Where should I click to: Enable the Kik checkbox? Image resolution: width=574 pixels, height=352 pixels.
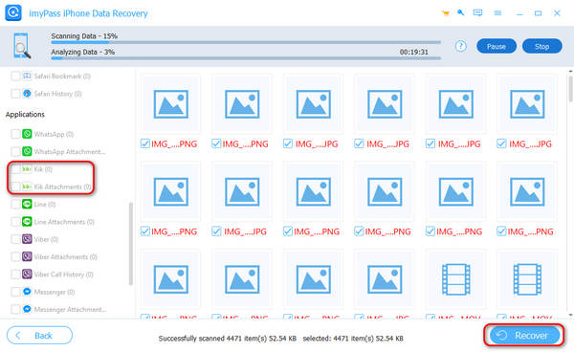pos(15,169)
